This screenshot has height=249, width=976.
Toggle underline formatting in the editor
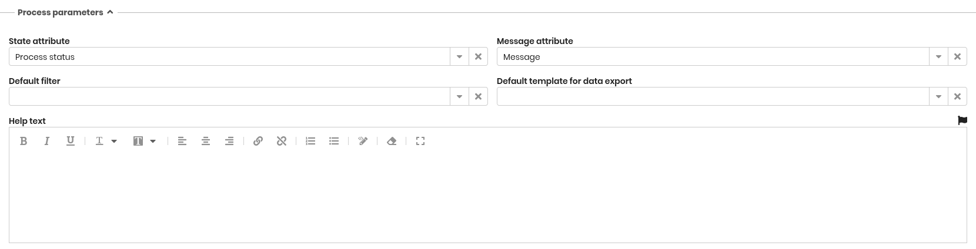coord(71,141)
